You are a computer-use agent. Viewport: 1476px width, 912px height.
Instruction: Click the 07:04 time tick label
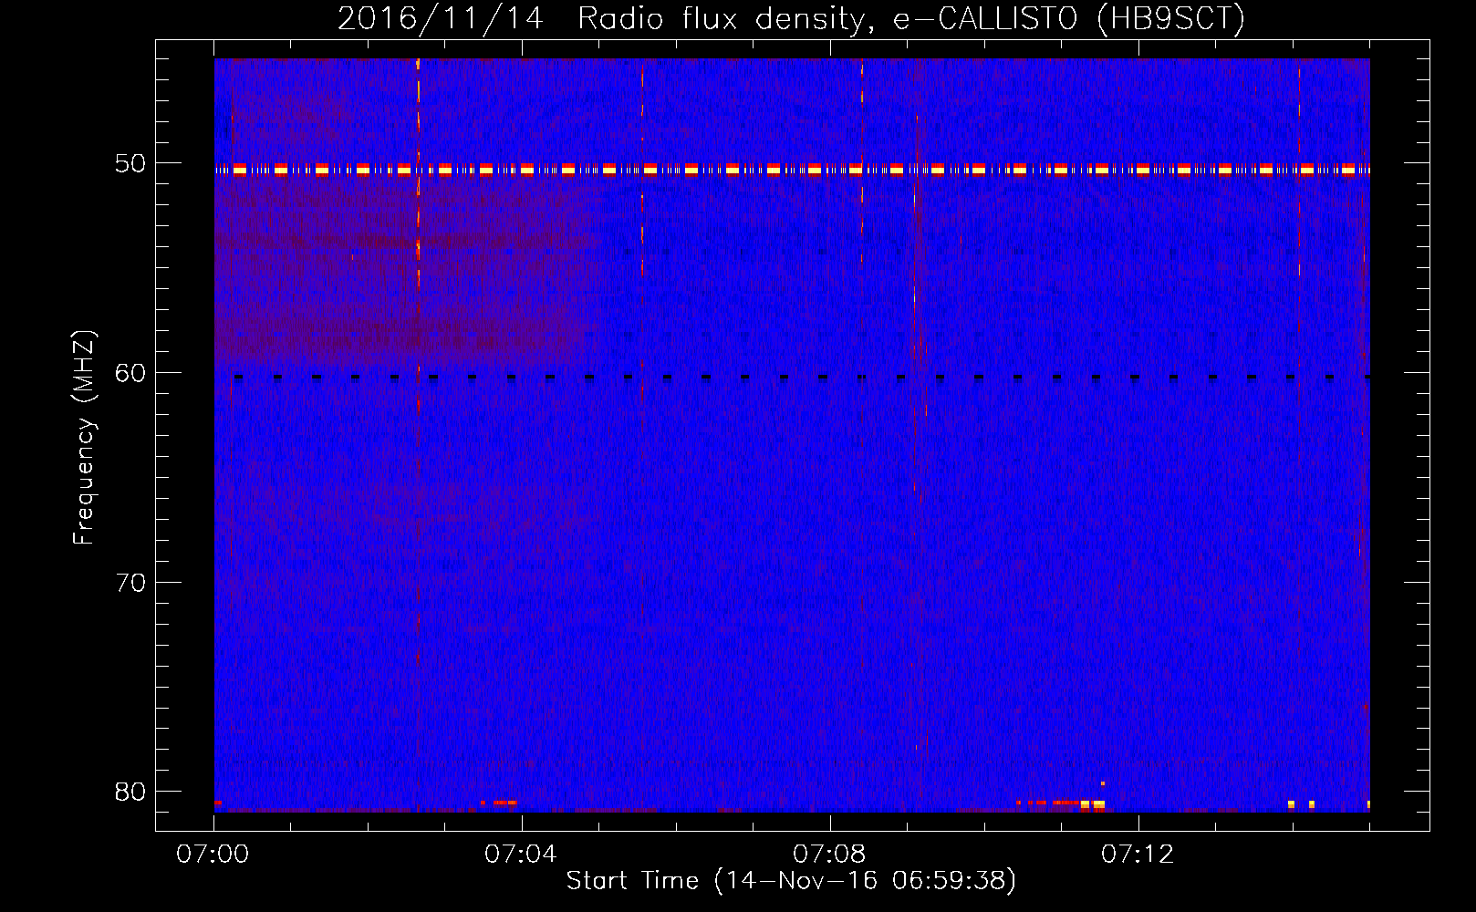[x=521, y=855]
